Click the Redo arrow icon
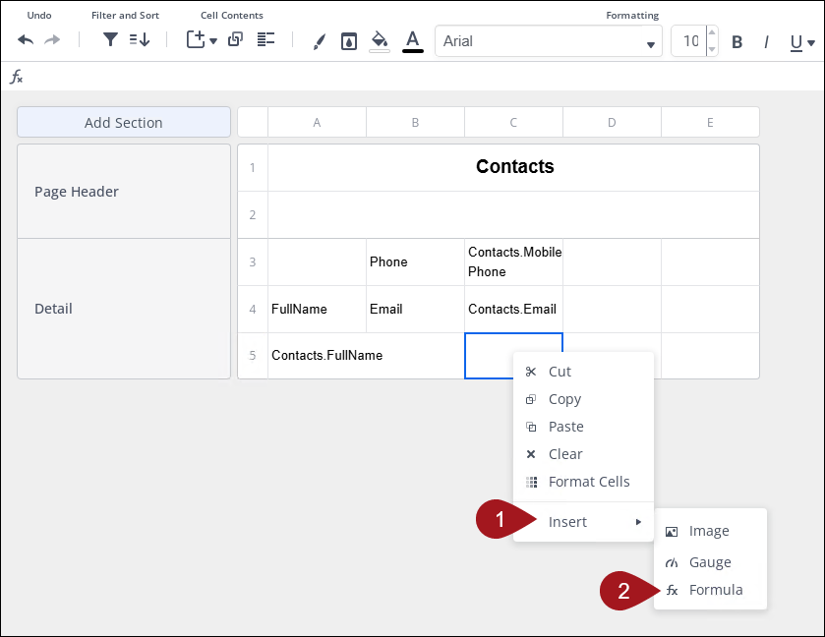This screenshot has height=637, width=825. (52, 40)
